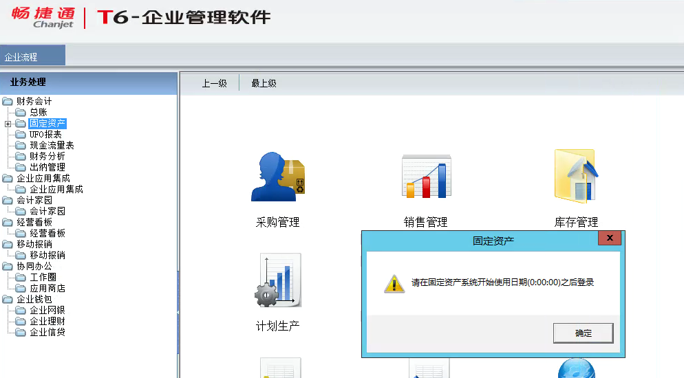The width and height of the screenshot is (684, 378).
Task: Click the 采购管理 label text
Action: tap(278, 223)
